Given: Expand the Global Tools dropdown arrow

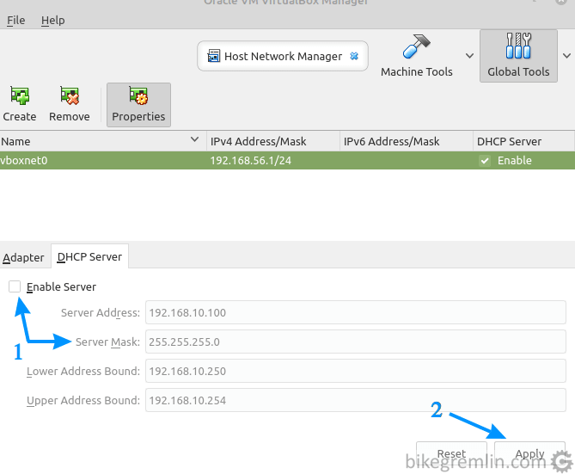Looking at the screenshot, I should (566, 56).
